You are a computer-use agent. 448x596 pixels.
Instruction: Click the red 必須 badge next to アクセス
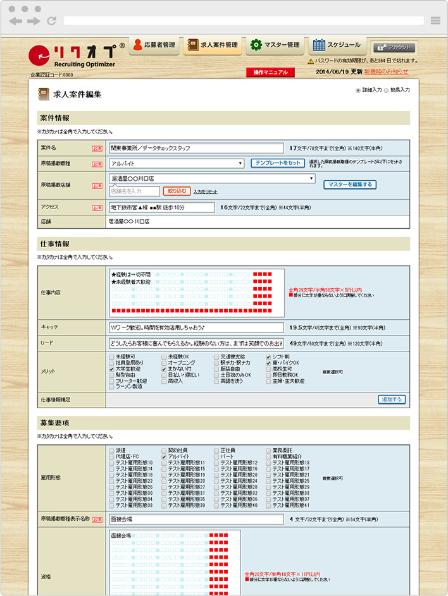[97, 208]
